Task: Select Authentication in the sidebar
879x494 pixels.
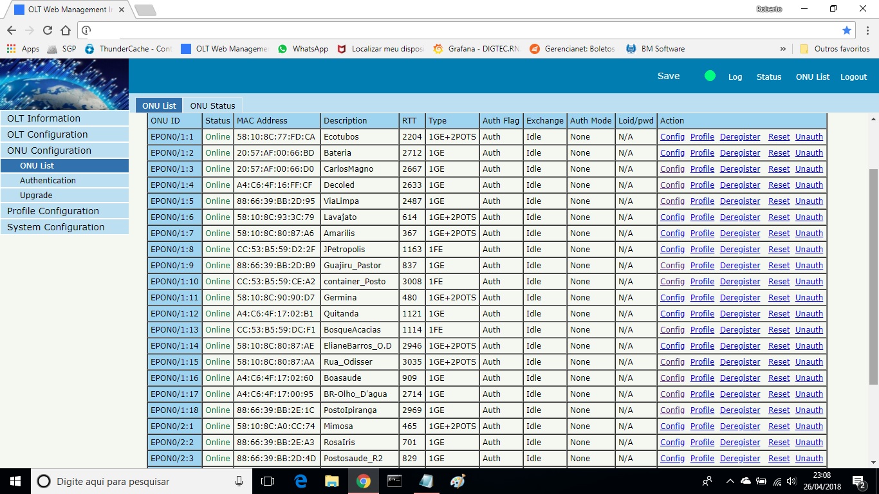Action: 48,181
